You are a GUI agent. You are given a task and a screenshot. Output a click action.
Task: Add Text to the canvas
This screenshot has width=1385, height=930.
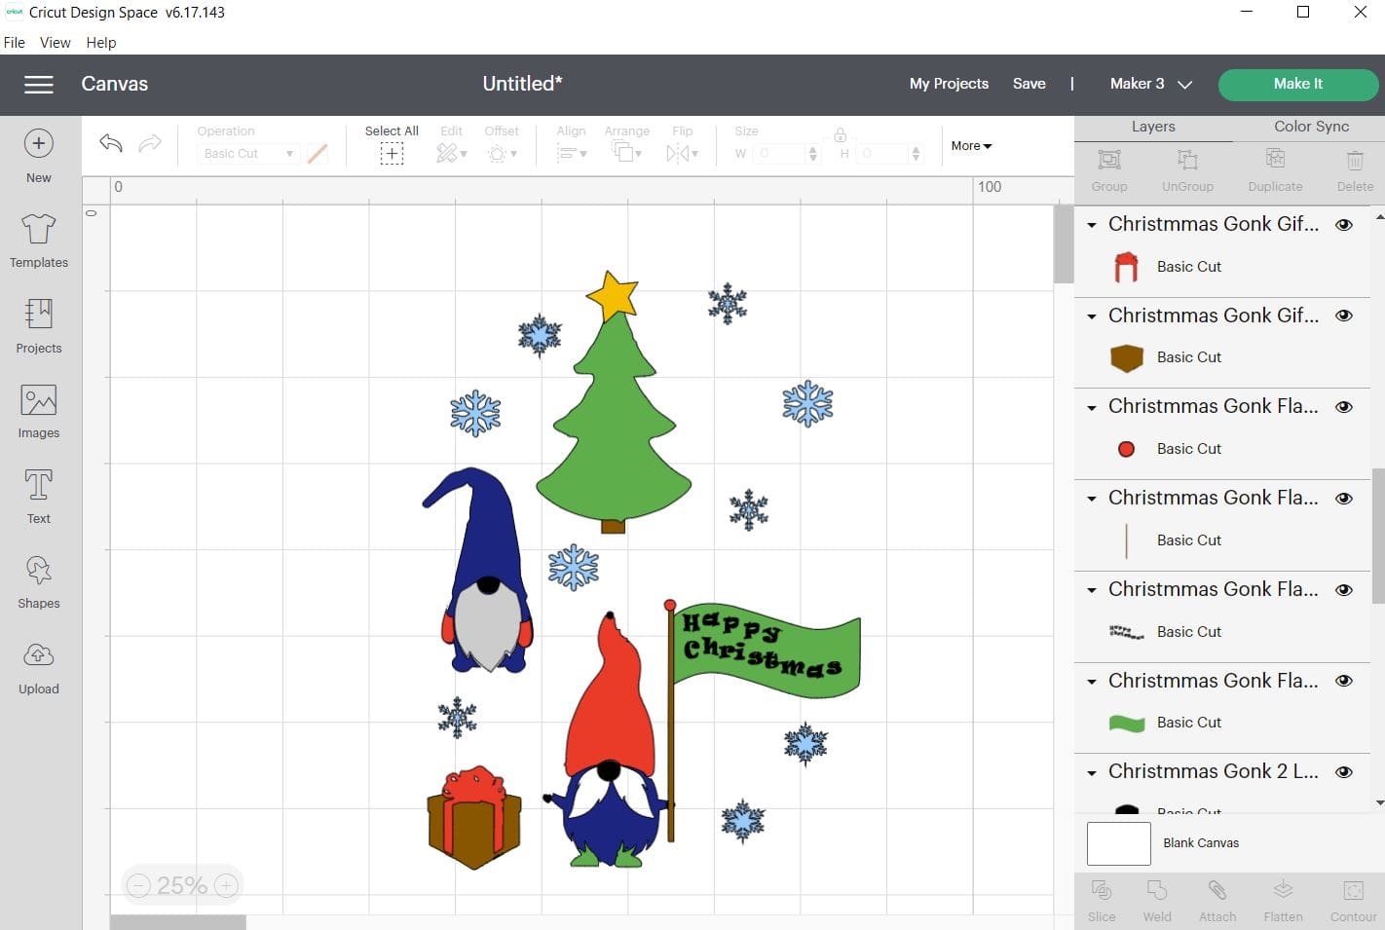point(39,497)
